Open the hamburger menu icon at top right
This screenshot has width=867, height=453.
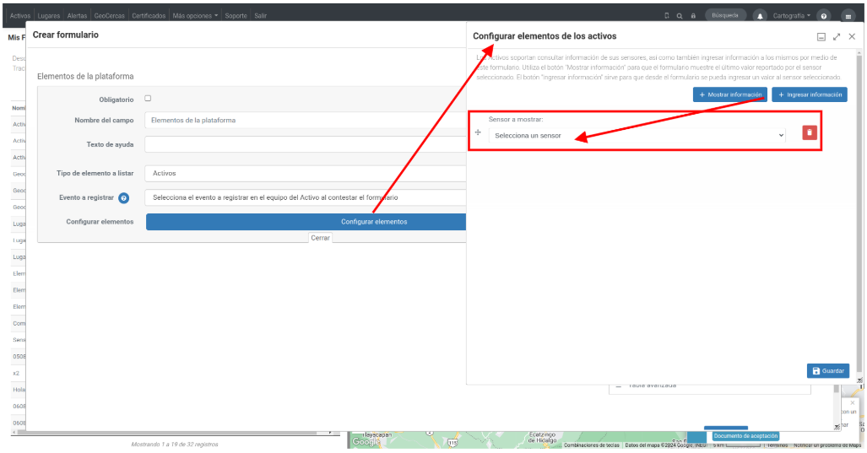pos(848,16)
